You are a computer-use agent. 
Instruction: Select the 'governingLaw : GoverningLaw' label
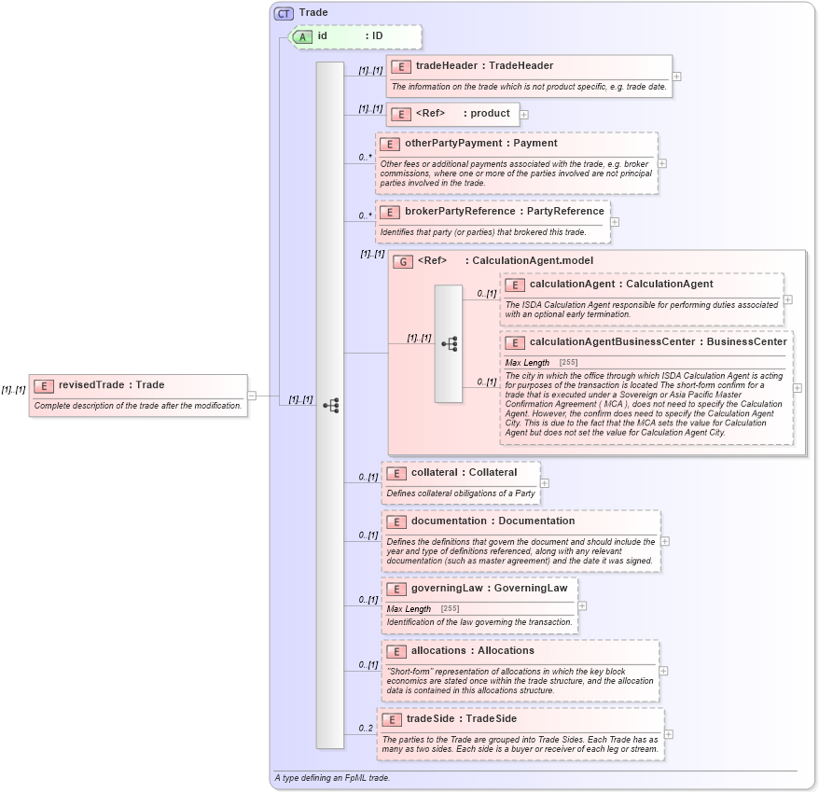tap(489, 589)
